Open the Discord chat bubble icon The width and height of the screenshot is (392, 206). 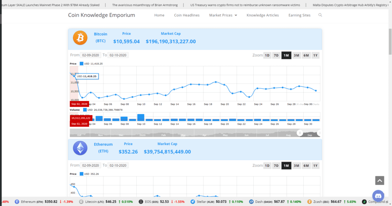coord(378,196)
